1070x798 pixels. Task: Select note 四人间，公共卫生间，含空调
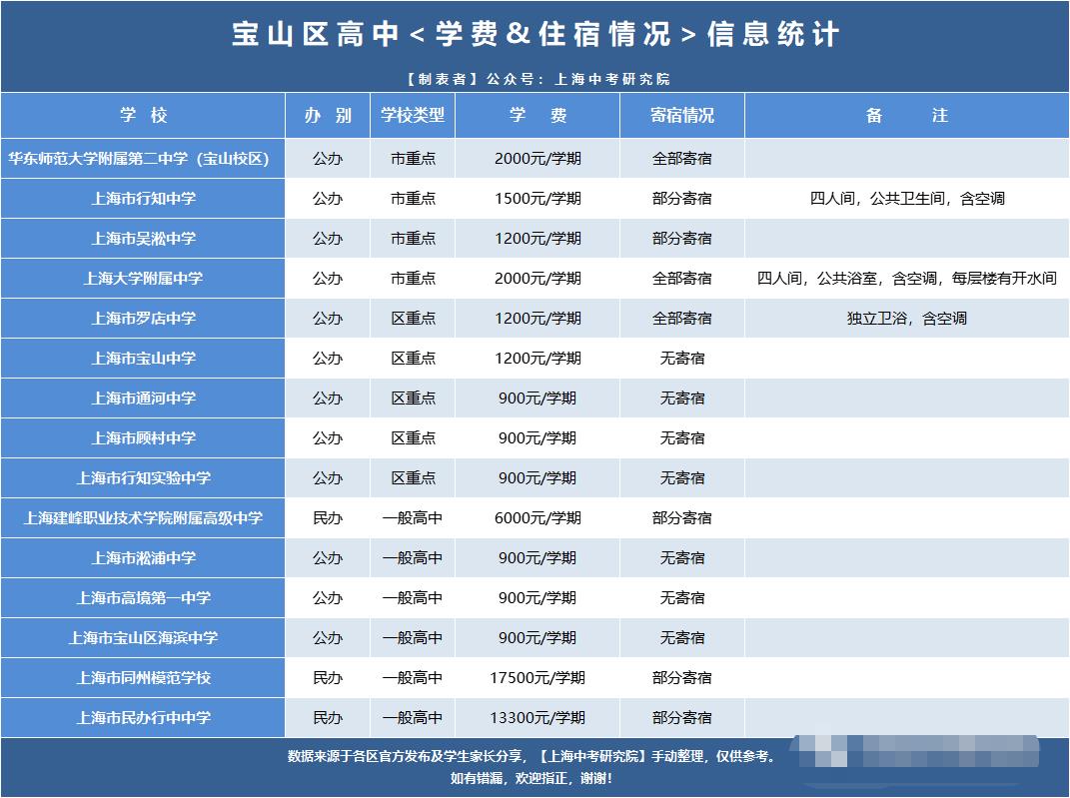tap(906, 198)
